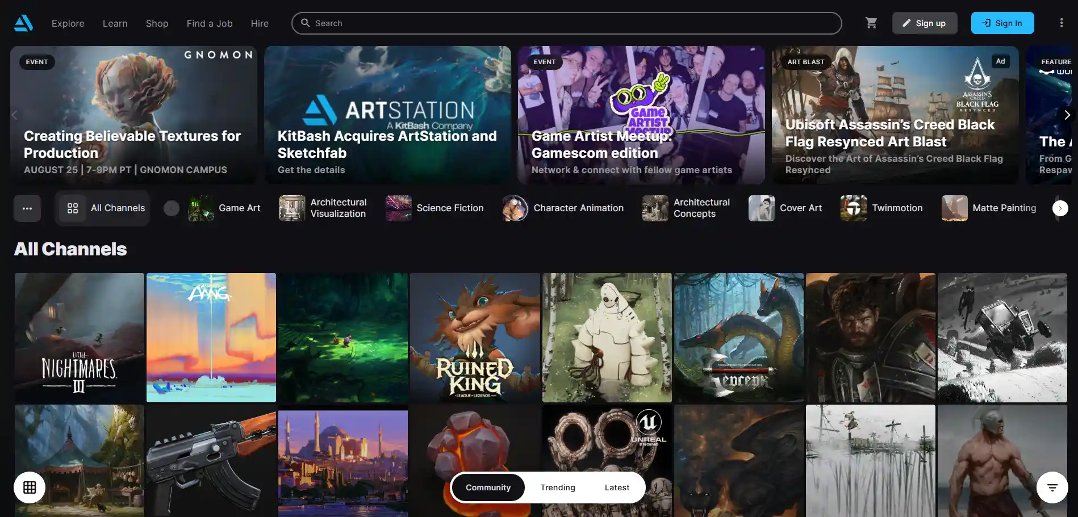This screenshot has height=517, width=1078.
Task: Open Game Artist Meetup Gamescom banner
Action: [641, 115]
